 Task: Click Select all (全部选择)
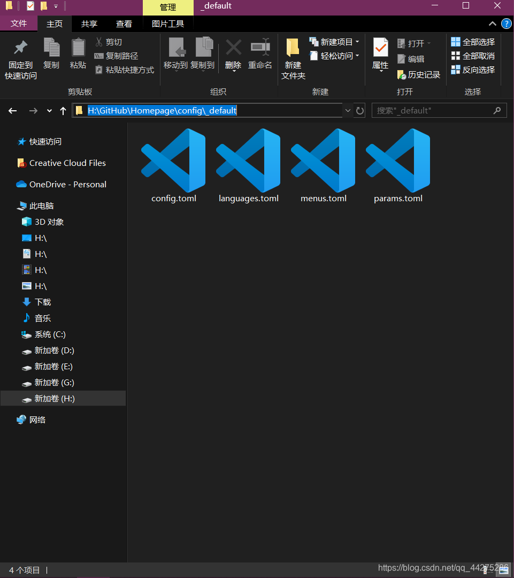[x=473, y=42]
